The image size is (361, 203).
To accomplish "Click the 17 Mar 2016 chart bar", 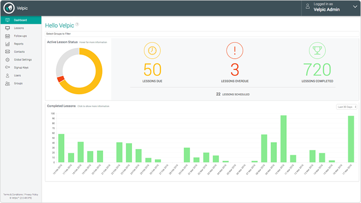I will point(351,139).
